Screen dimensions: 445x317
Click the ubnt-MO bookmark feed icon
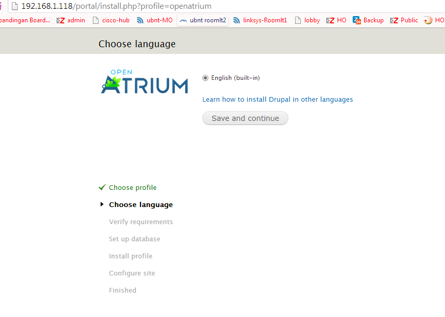(x=140, y=20)
